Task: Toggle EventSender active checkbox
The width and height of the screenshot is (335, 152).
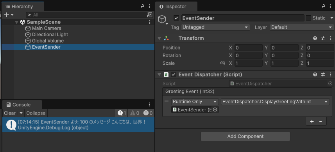Action: pyautogui.click(x=176, y=18)
